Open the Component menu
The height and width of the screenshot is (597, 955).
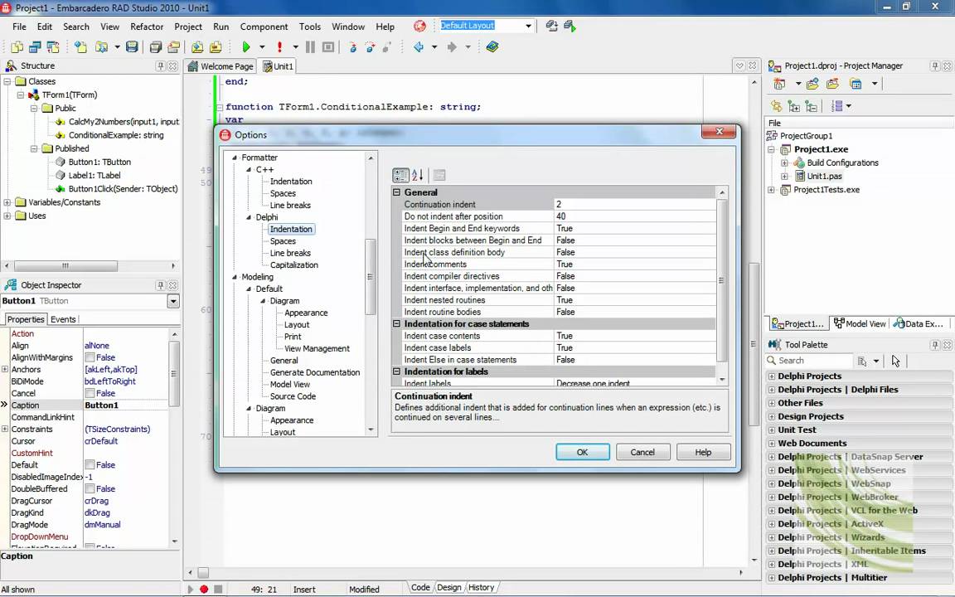(x=264, y=27)
